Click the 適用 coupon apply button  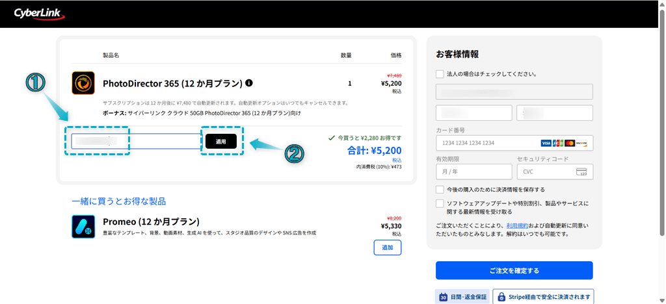click(x=221, y=141)
